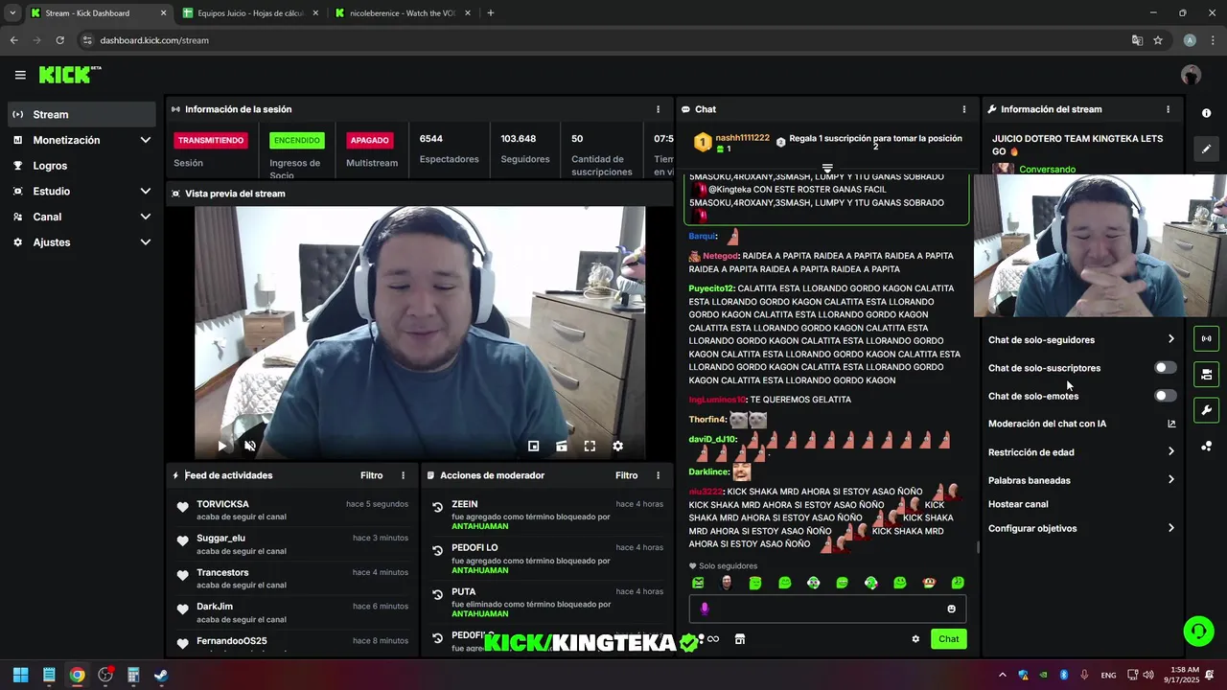Bookmark this page with star icon

pyautogui.click(x=1158, y=40)
